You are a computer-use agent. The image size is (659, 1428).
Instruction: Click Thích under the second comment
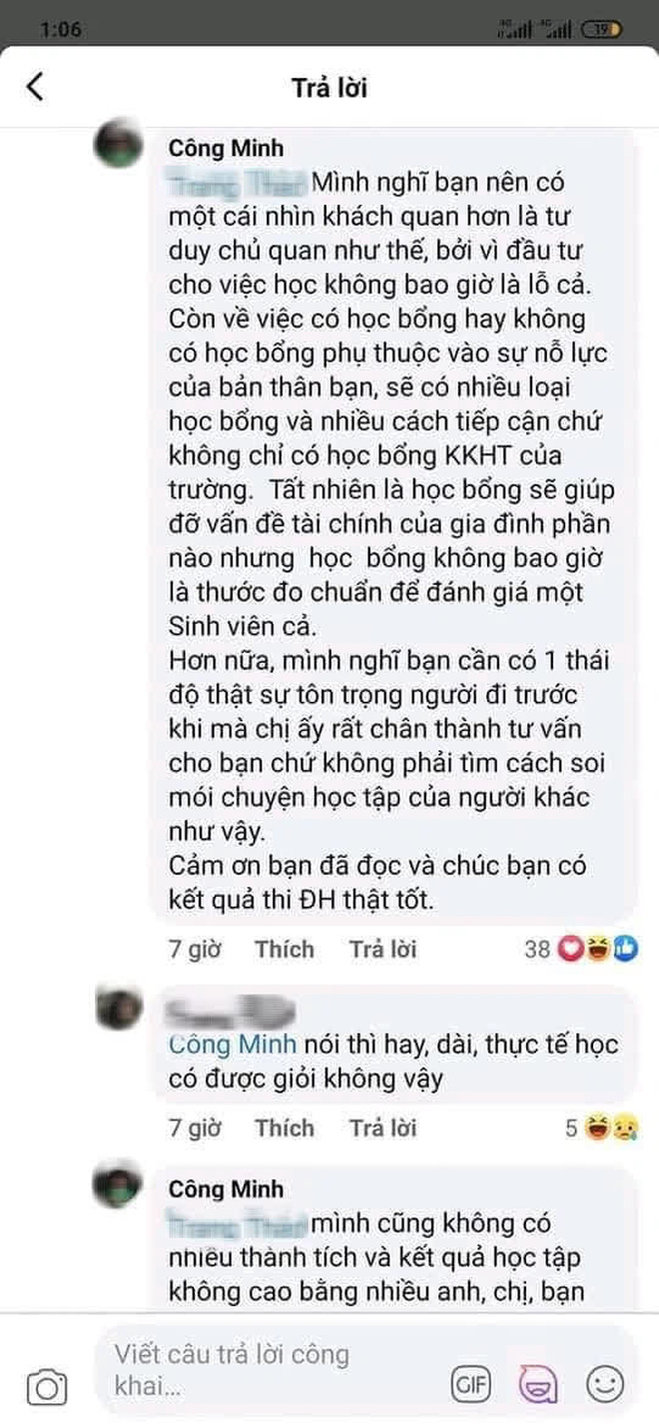click(x=284, y=1127)
